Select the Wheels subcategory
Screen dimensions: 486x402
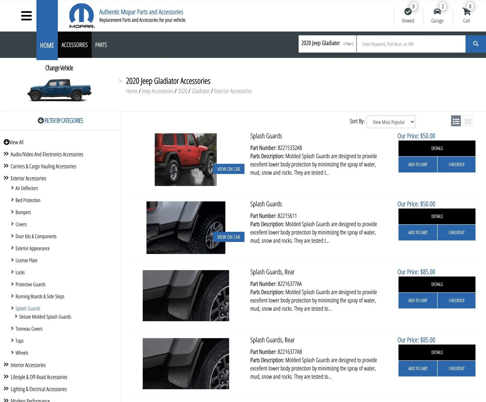coord(22,353)
